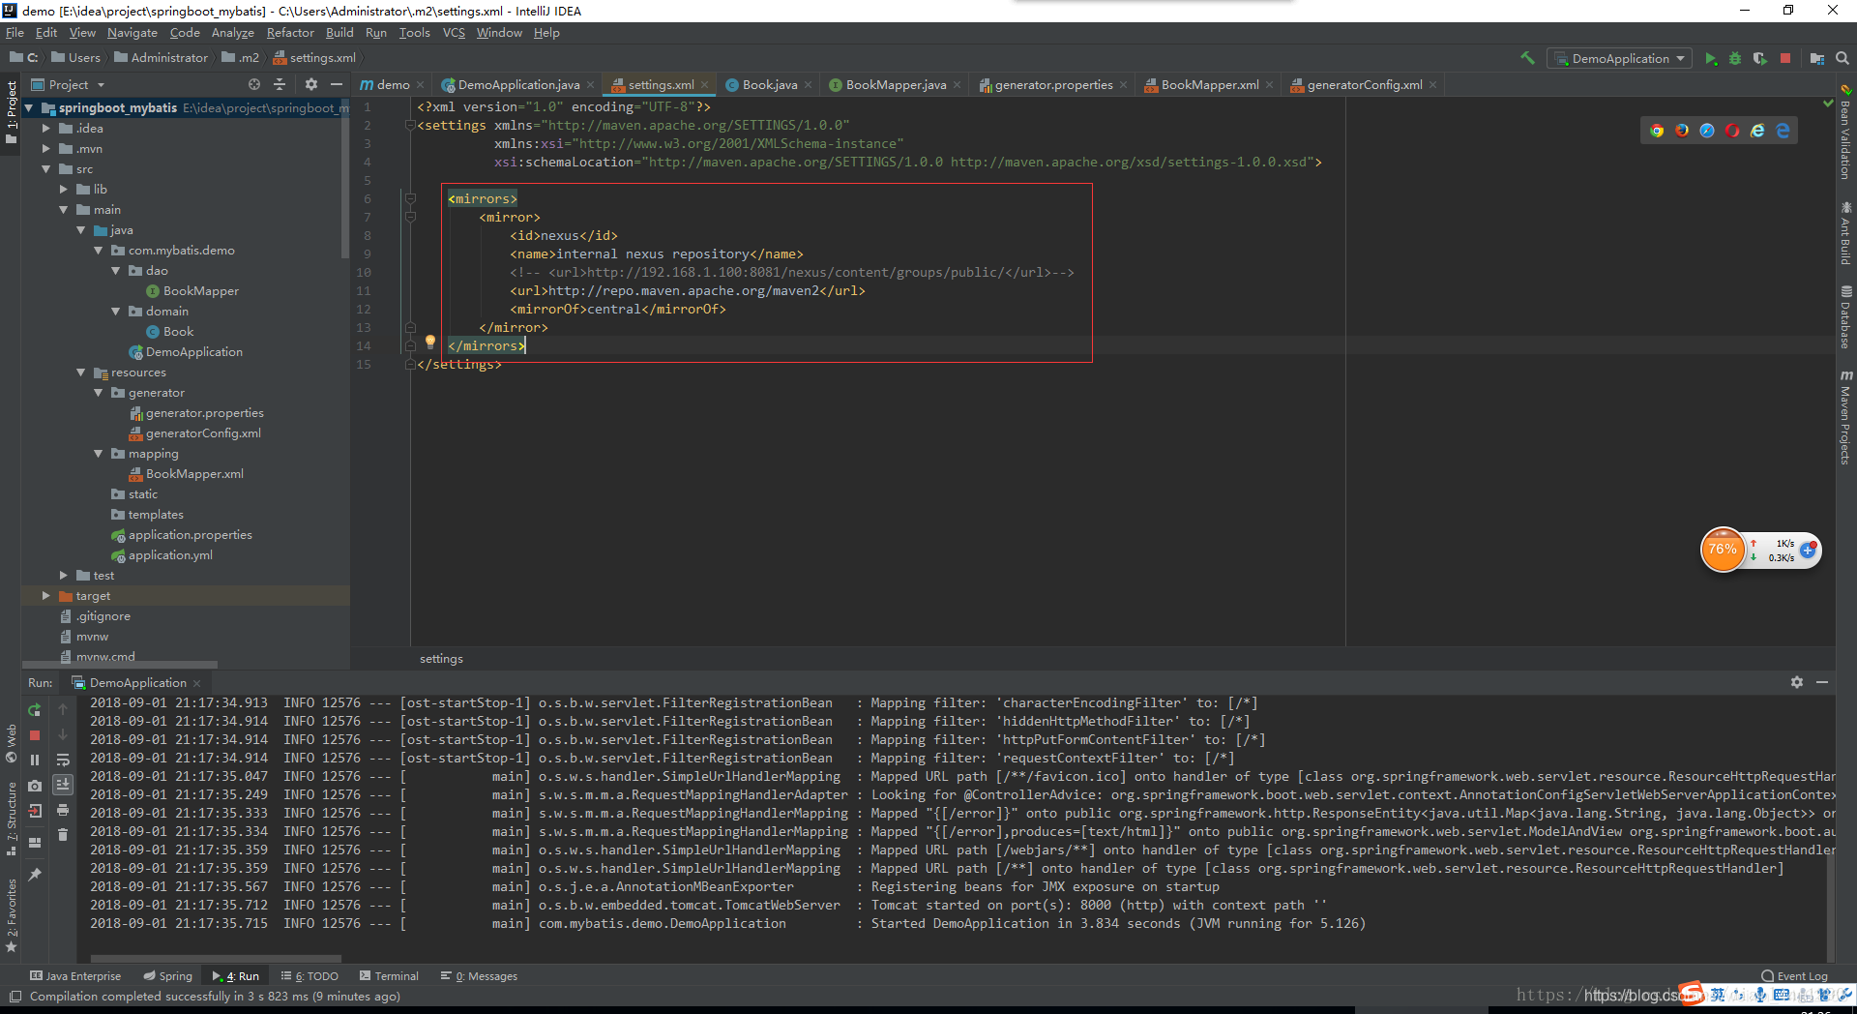Screen dimensions: 1857x1014
Task: Stop process with red square in Run panel
Action: (35, 735)
